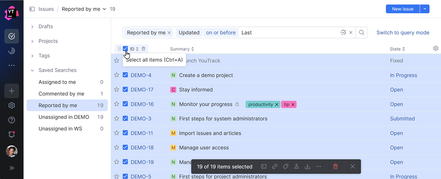Star the DEMO-3 issue
Screen dimensions: 441x179
click(x=116, y=118)
